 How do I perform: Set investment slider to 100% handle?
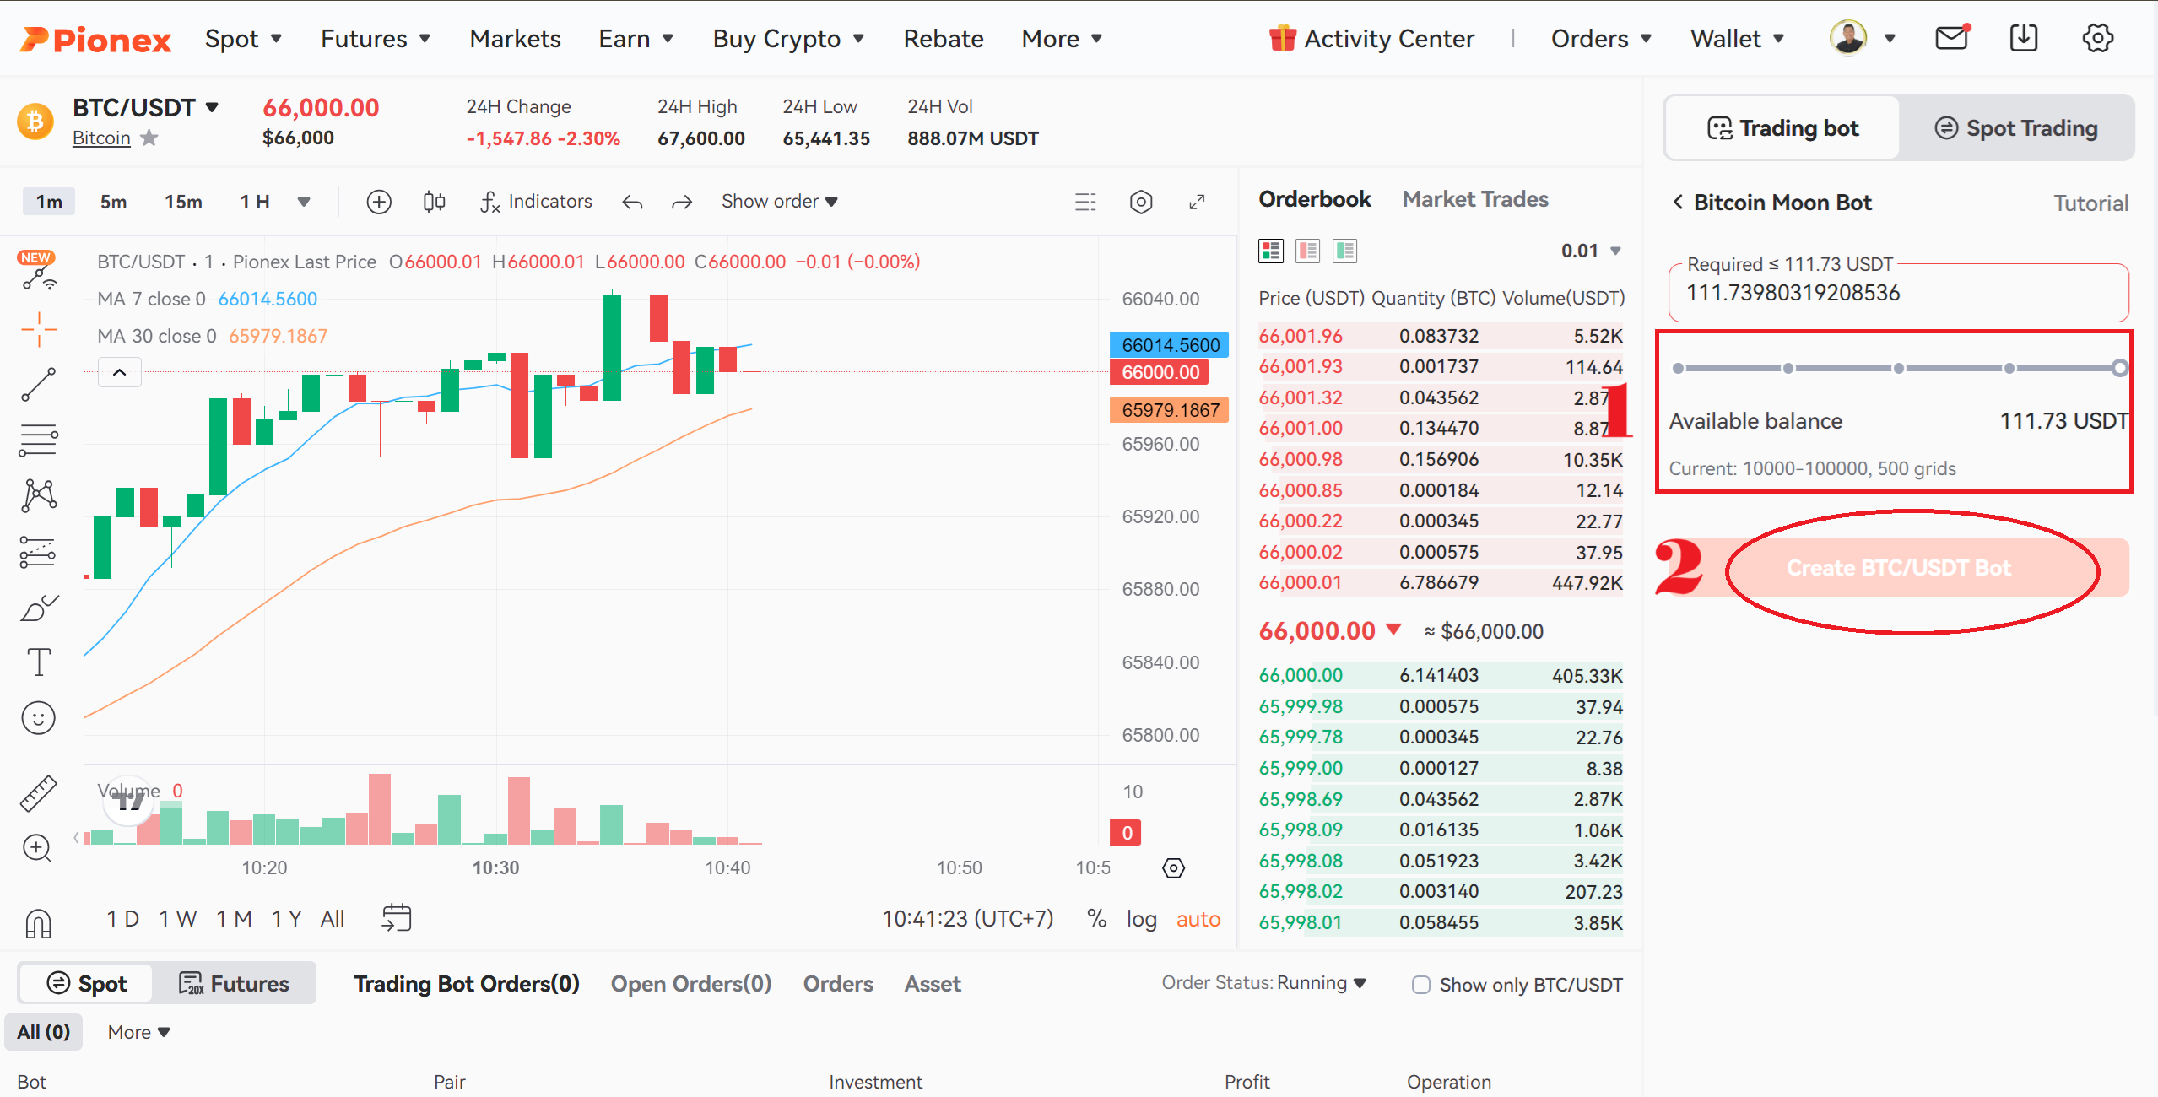coord(2120,368)
